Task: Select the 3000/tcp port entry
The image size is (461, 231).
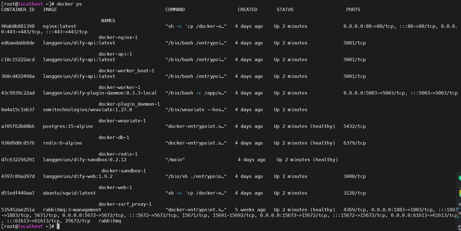Action: tap(355, 176)
